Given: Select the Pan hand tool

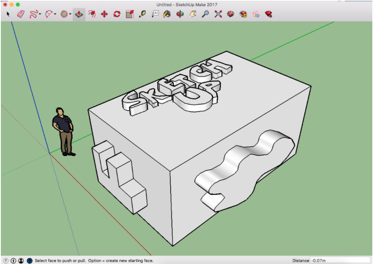Looking at the screenshot, I should point(193,14).
